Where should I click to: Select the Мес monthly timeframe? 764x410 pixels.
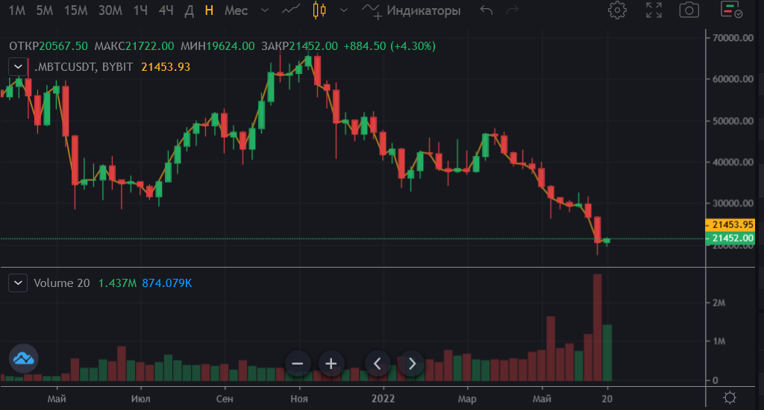236,10
